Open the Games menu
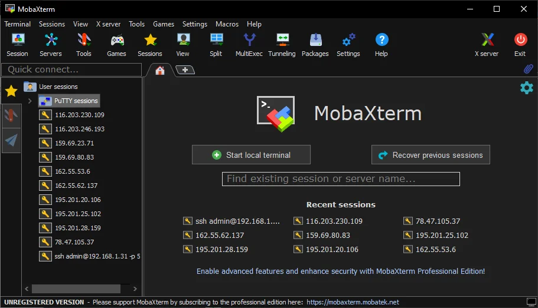Screen dimensions: 538x308 pos(164,24)
